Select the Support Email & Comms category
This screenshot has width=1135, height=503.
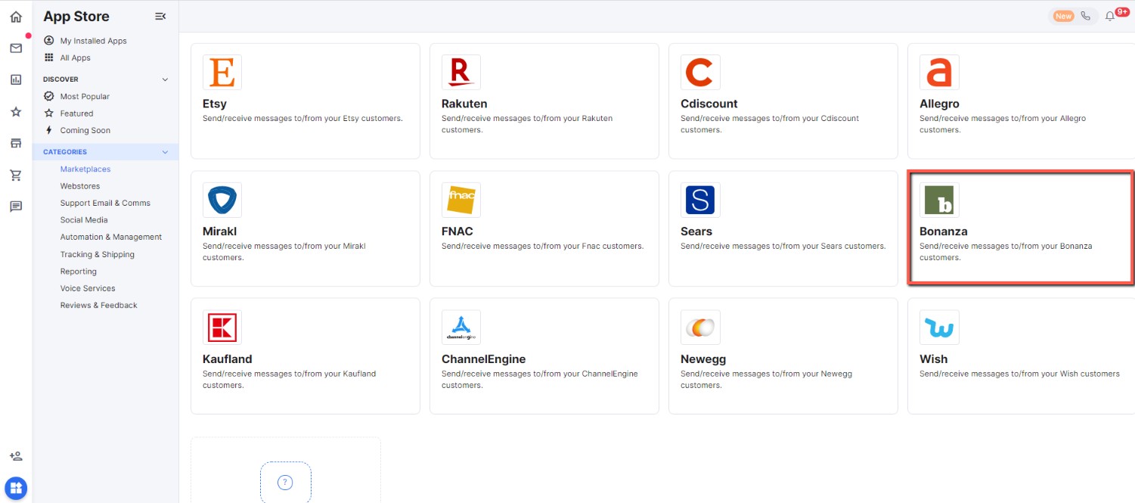pos(105,203)
